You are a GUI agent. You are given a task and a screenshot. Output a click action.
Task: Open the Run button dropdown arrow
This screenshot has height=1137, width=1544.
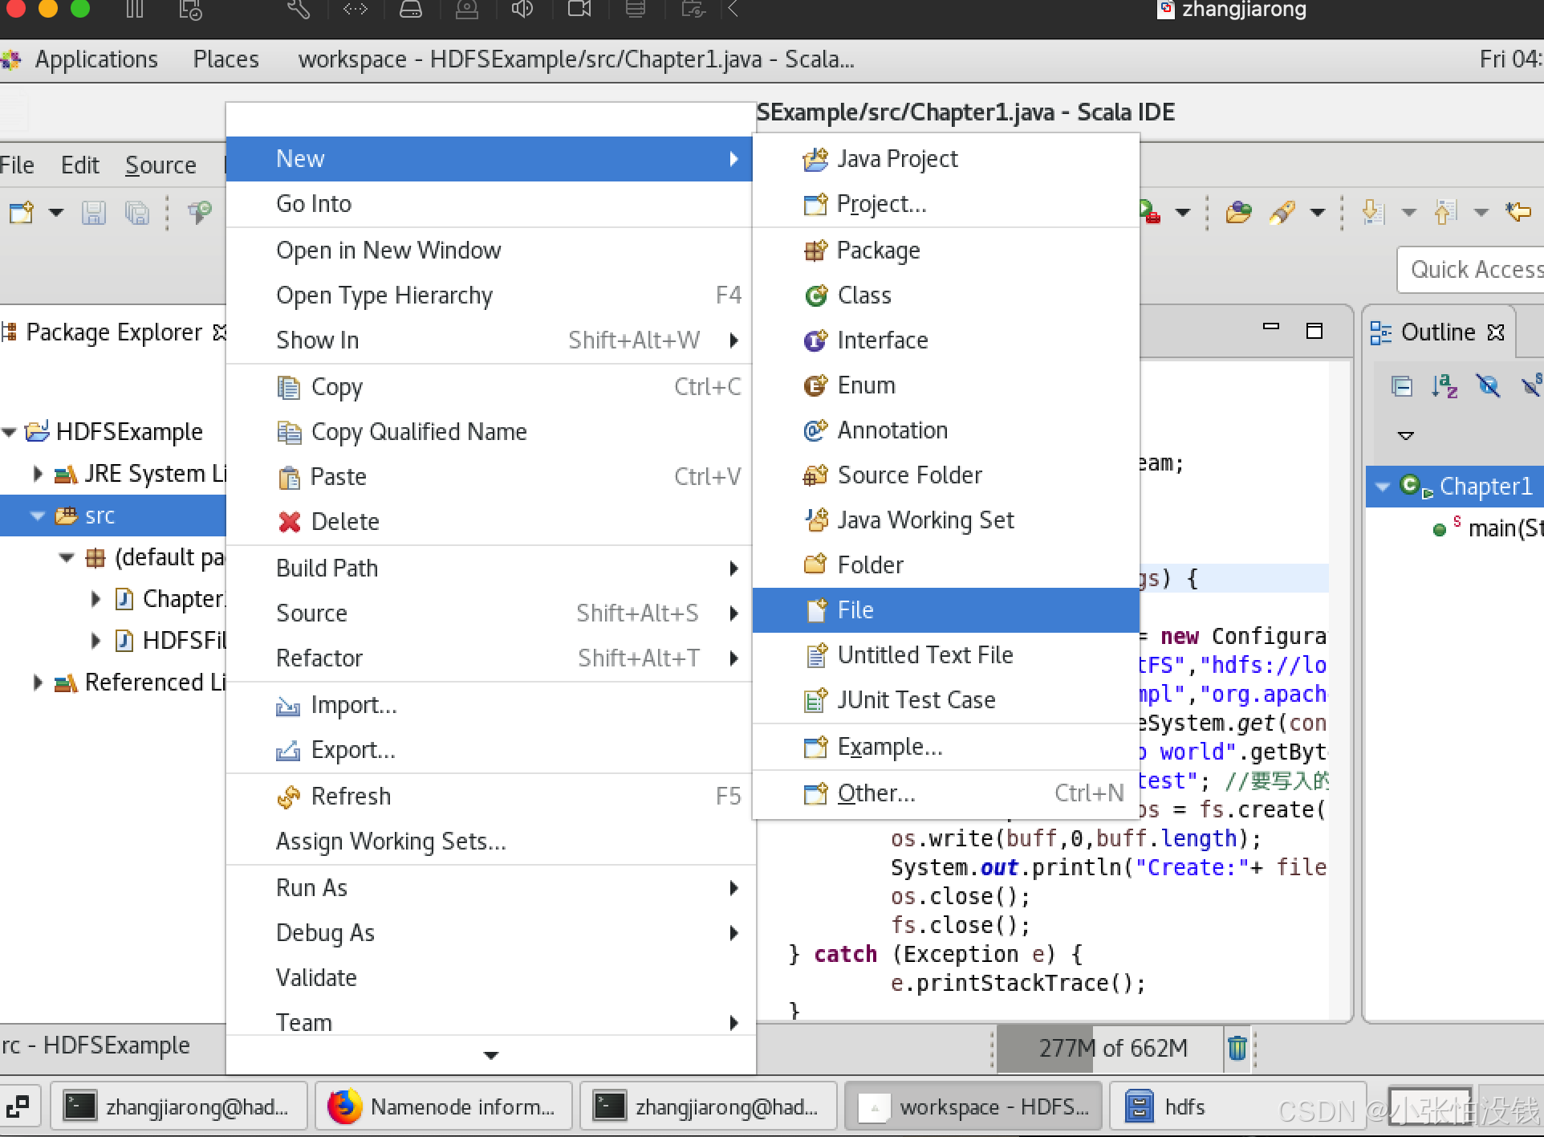click(1181, 213)
